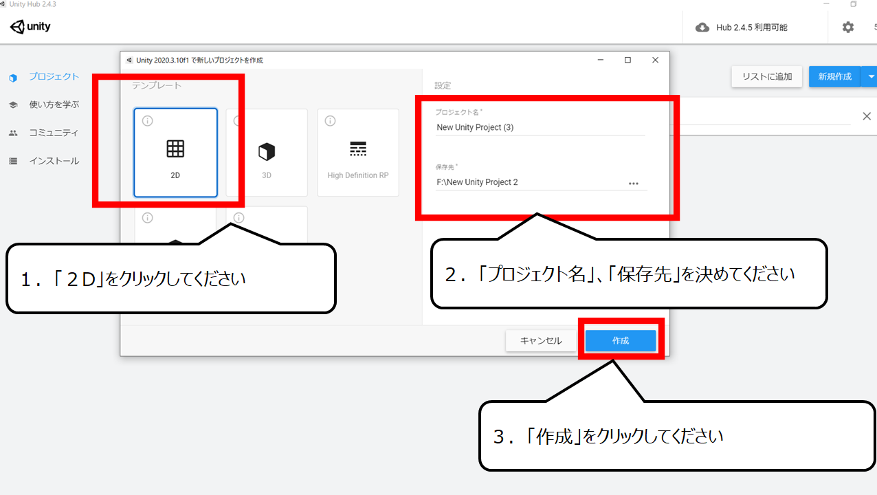Expand the 新規作成 dropdown arrow
Image resolution: width=877 pixels, height=495 pixels.
[x=870, y=77]
